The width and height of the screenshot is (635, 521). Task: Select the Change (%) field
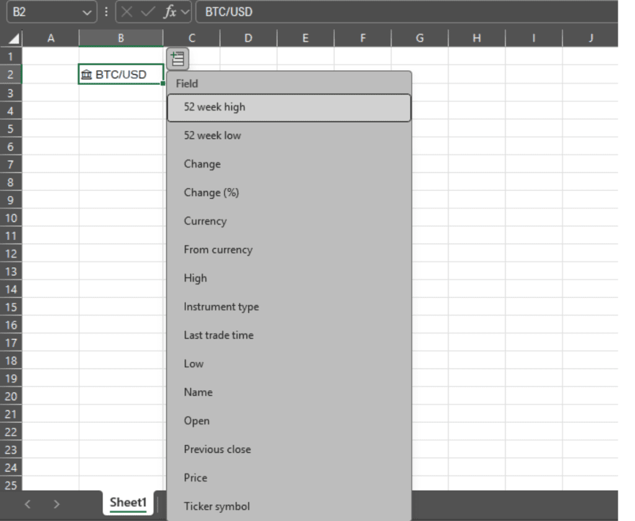pos(211,192)
